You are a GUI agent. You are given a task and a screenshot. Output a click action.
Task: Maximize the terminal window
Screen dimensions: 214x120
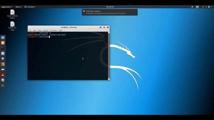click(104, 27)
